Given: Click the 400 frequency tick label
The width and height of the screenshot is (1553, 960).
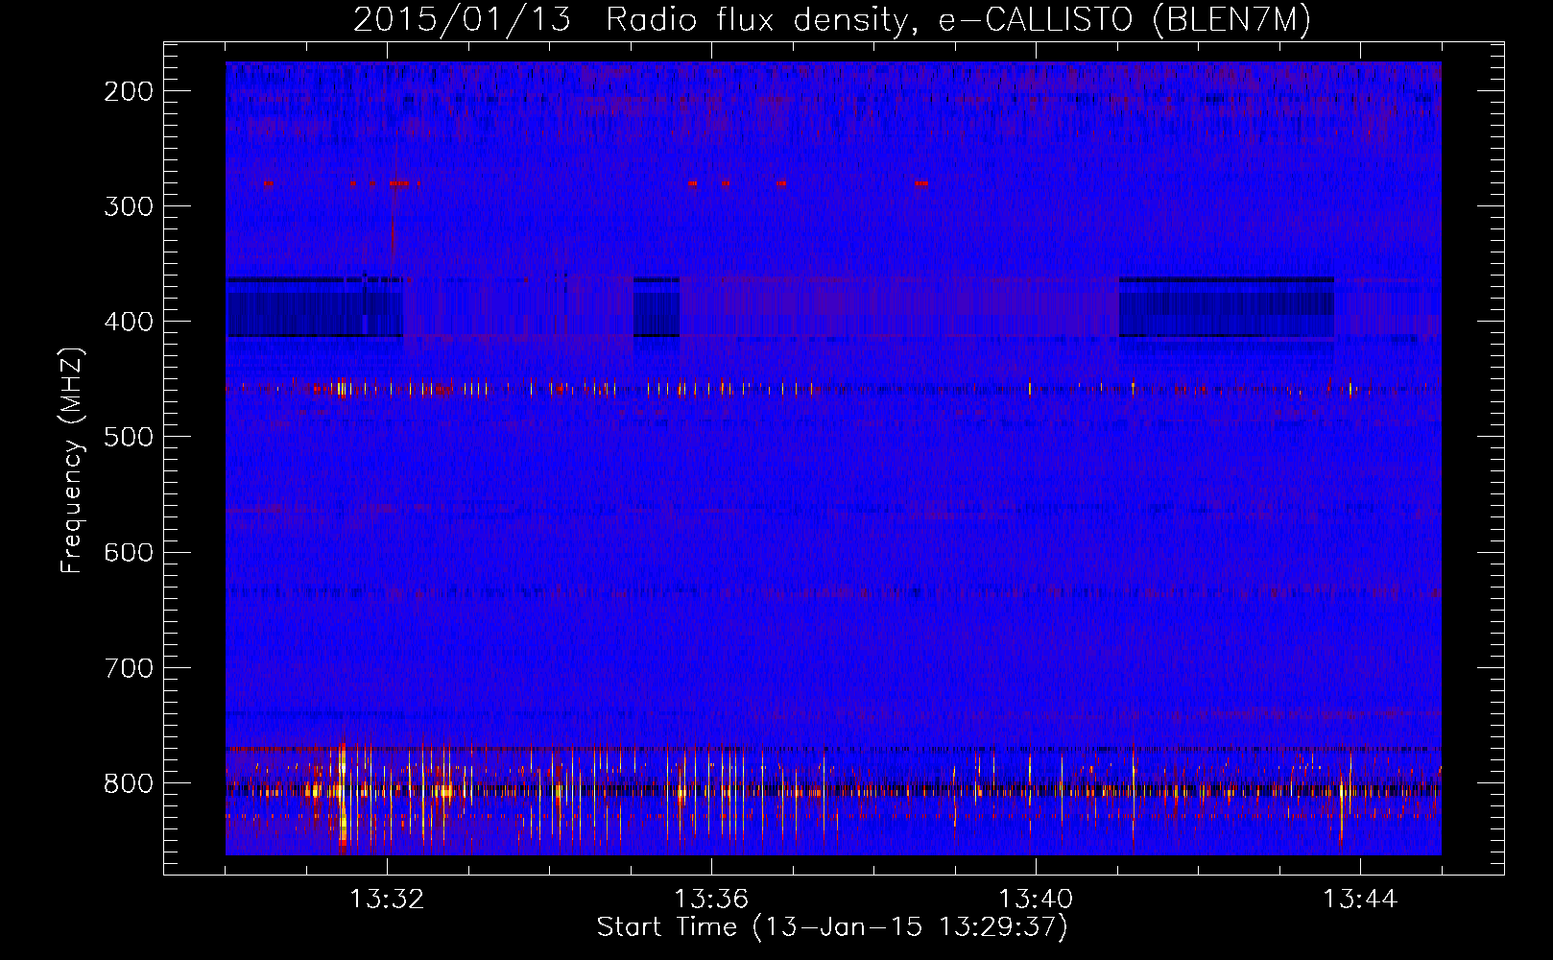Looking at the screenshot, I should coord(129,322).
